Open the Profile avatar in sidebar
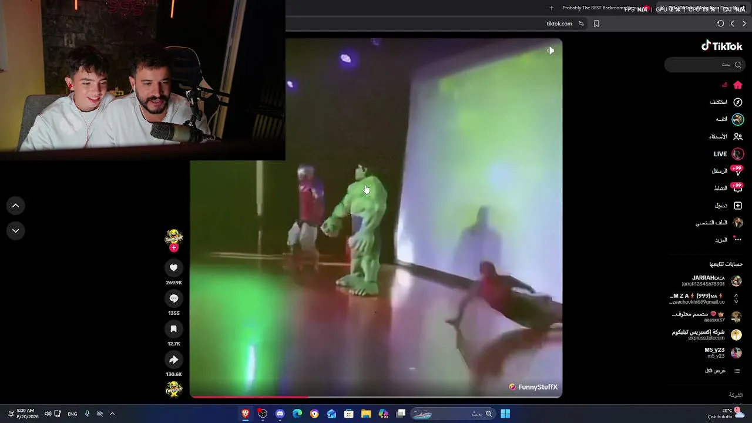 [738, 223]
